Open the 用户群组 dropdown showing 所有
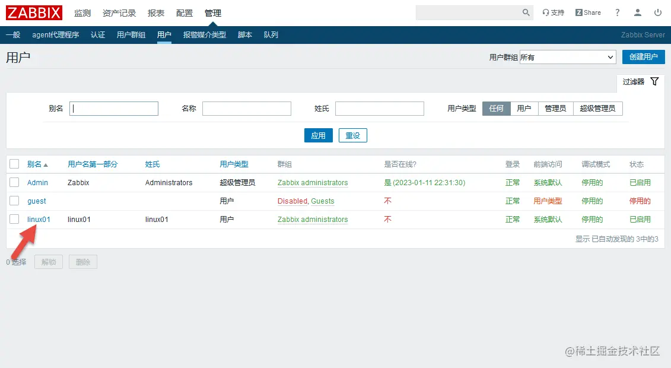Image resolution: width=671 pixels, height=368 pixels. click(568, 58)
